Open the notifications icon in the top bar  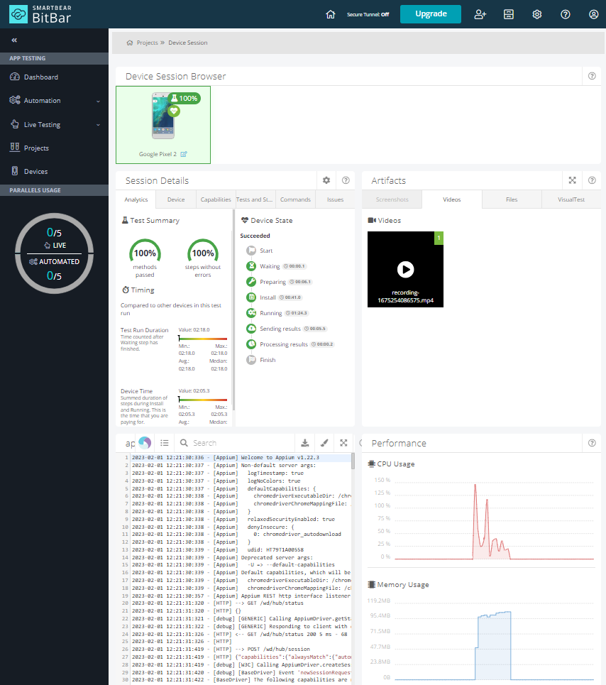(509, 13)
